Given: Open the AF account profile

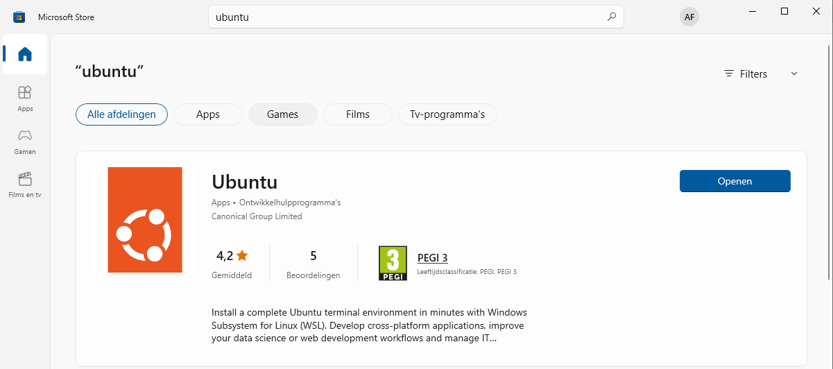Looking at the screenshot, I should (689, 17).
